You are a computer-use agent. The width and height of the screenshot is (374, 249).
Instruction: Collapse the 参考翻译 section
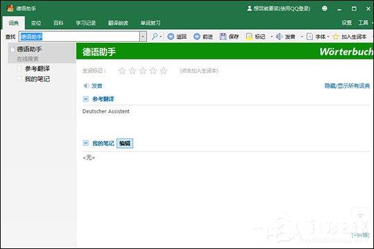click(86, 99)
